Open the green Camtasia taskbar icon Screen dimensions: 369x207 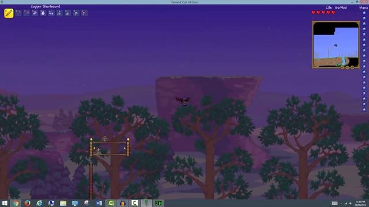111,203
